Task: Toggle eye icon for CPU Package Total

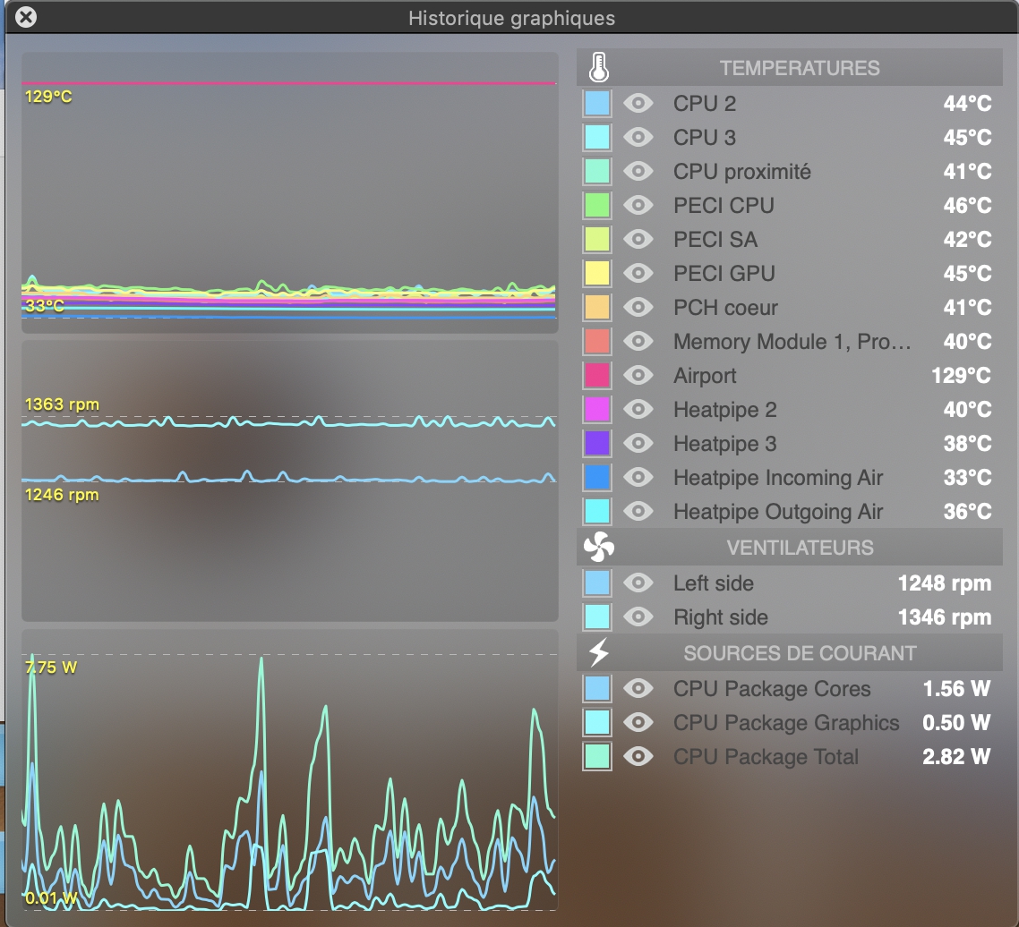Action: 638,757
